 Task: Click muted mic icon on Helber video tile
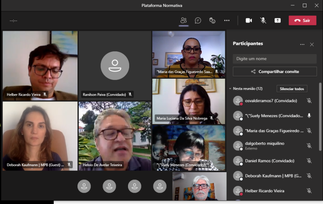[45, 95]
